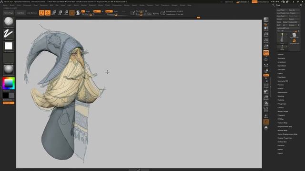The height and width of the screenshot is (171, 305).
Task: Expand the ArrayMesh subpalette
Action: [282, 62]
